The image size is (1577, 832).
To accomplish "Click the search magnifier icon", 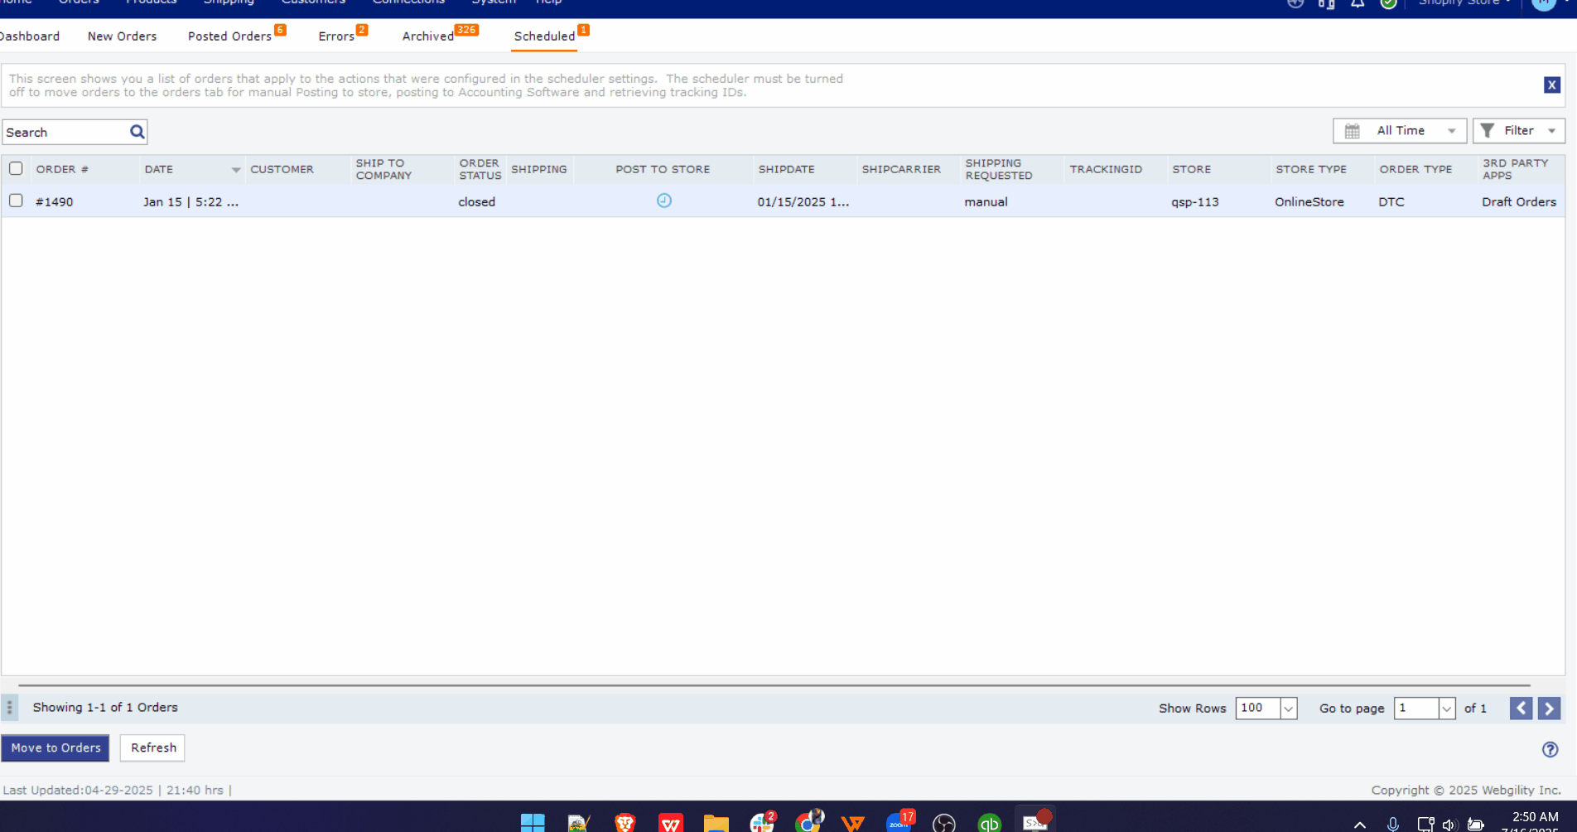I will coord(137,132).
